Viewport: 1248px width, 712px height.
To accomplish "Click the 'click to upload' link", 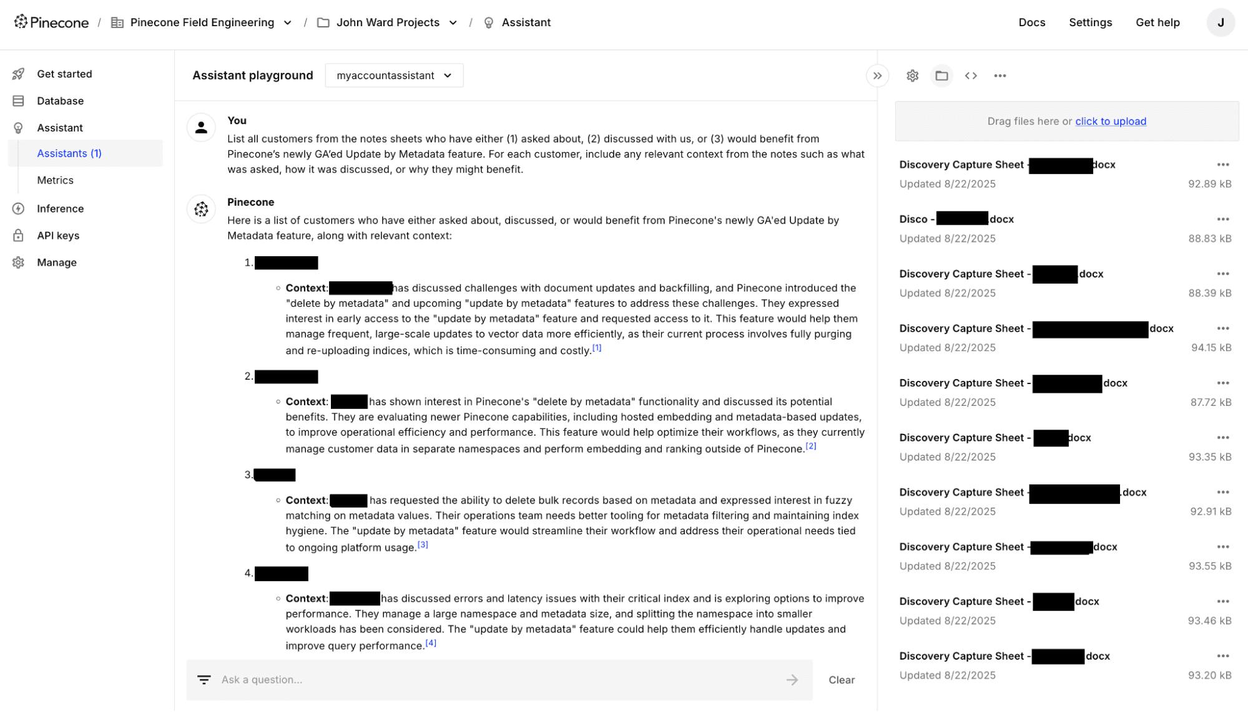I will [1110, 121].
